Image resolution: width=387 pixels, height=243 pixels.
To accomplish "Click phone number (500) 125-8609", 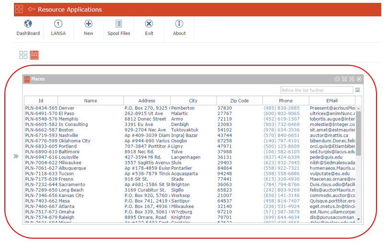I will point(281,146).
